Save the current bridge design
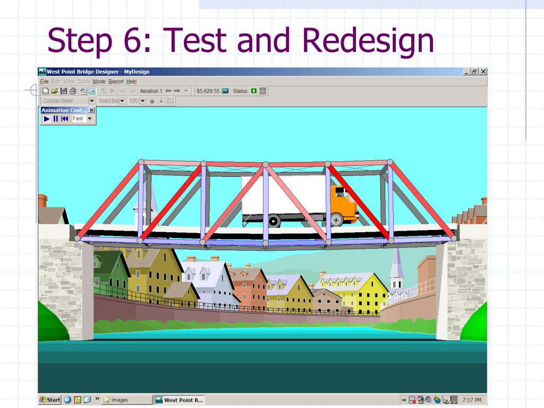The width and height of the screenshot is (544, 408). tap(64, 91)
